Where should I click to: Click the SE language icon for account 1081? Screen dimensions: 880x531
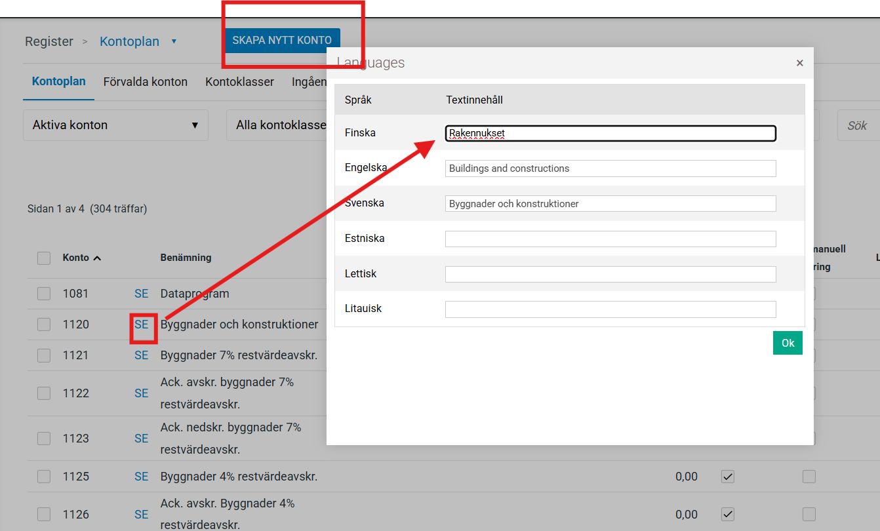(x=141, y=294)
